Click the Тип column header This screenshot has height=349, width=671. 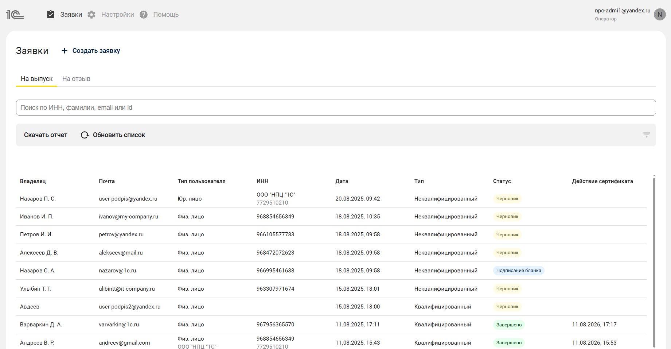[x=419, y=181]
